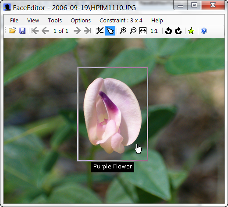The height and width of the screenshot is (207, 228).
Task: Maximize the FaceEditor window
Action: [x=194, y=5]
